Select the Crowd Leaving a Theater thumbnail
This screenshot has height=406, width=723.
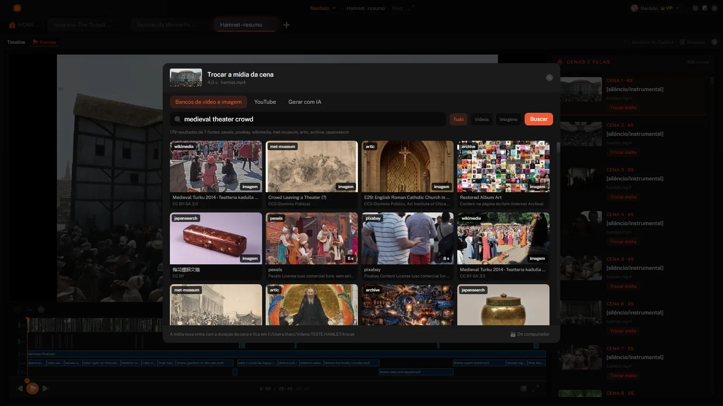pyautogui.click(x=312, y=166)
